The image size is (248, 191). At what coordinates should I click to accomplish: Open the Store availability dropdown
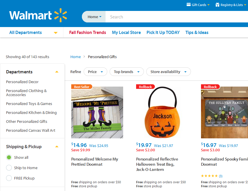point(168,72)
